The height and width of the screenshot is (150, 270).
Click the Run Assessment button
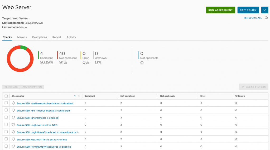pyautogui.click(x=221, y=10)
